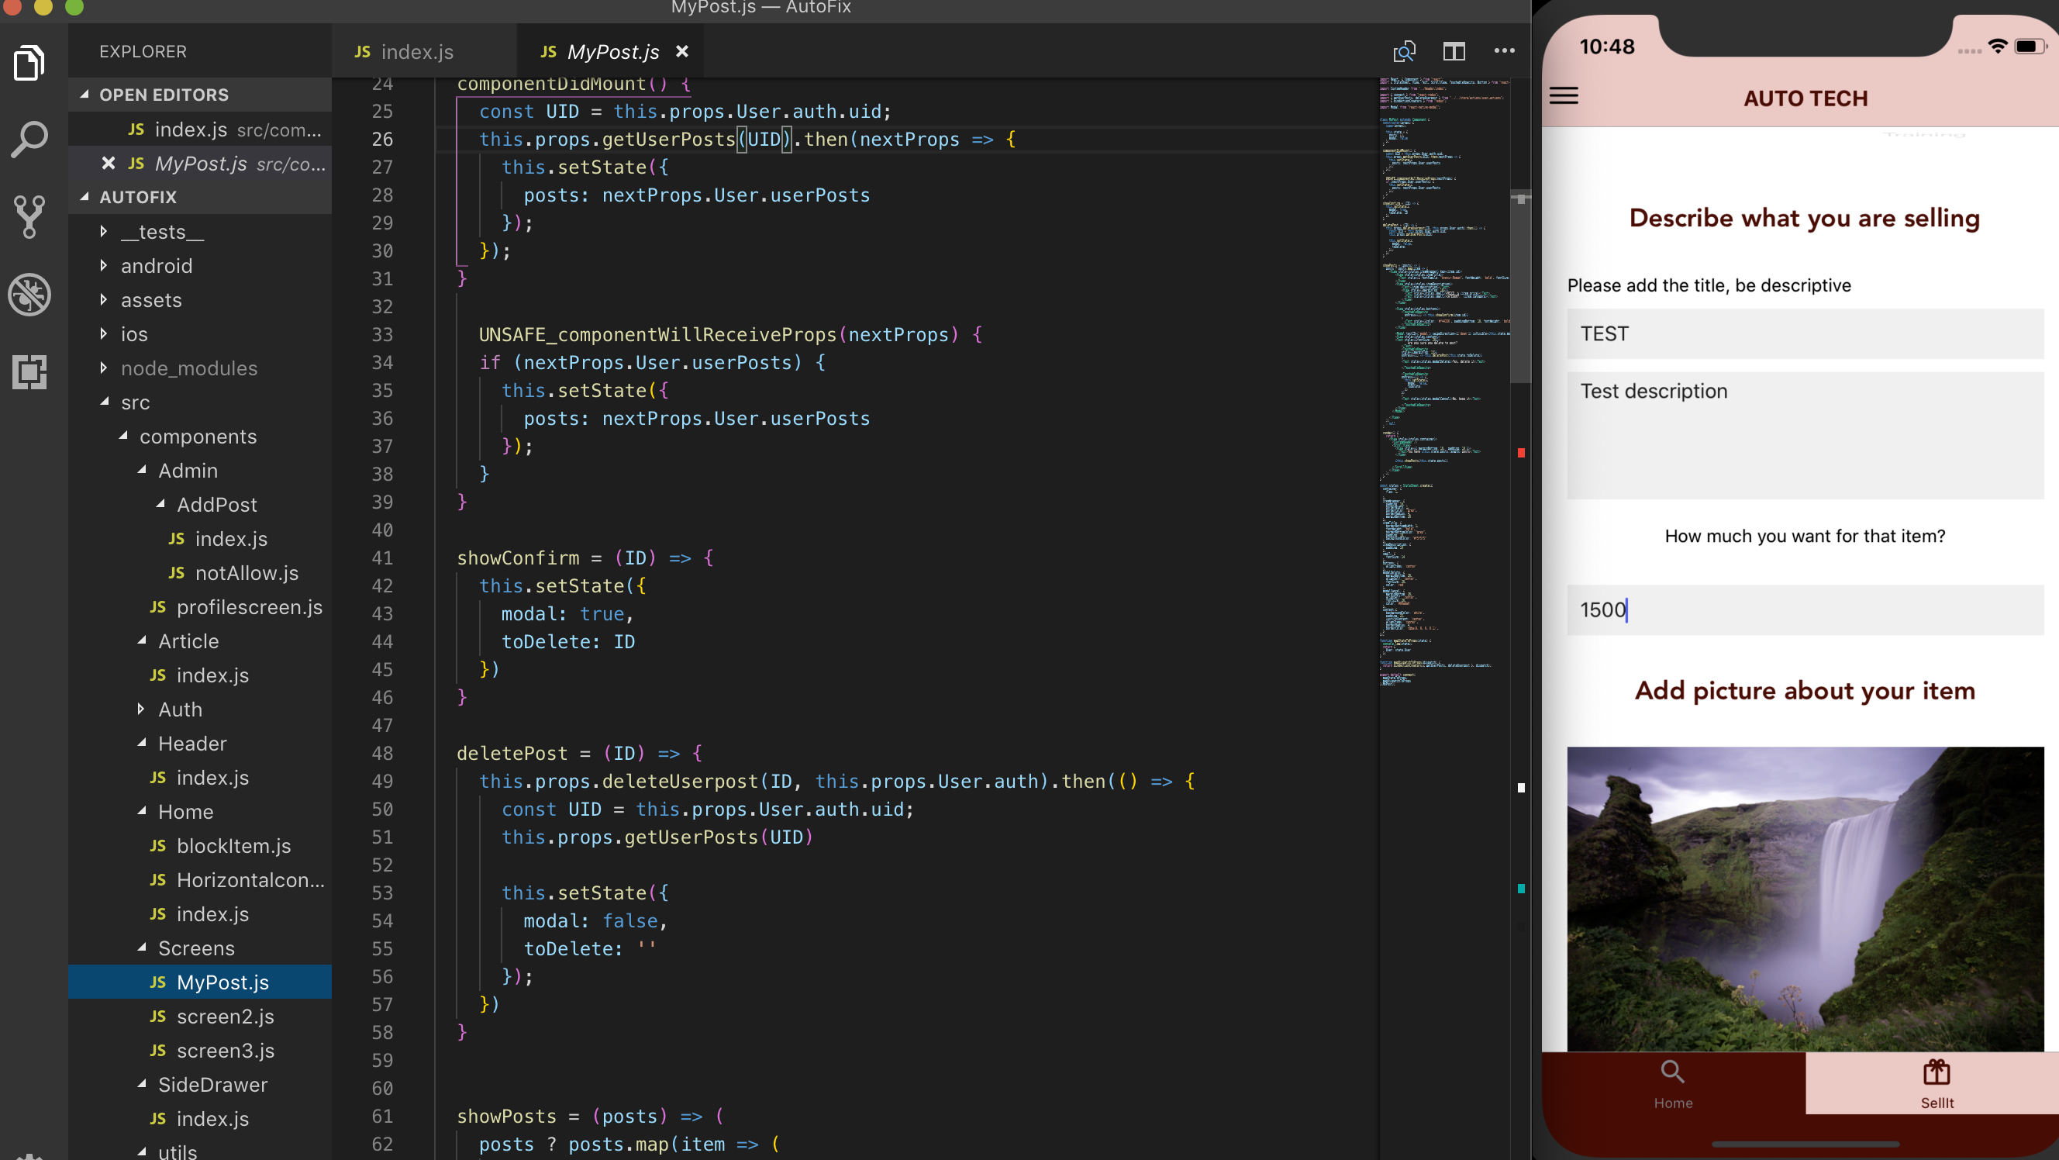Tap the hamburger menu in Auto Tech app
The width and height of the screenshot is (2059, 1160).
point(1564,96)
